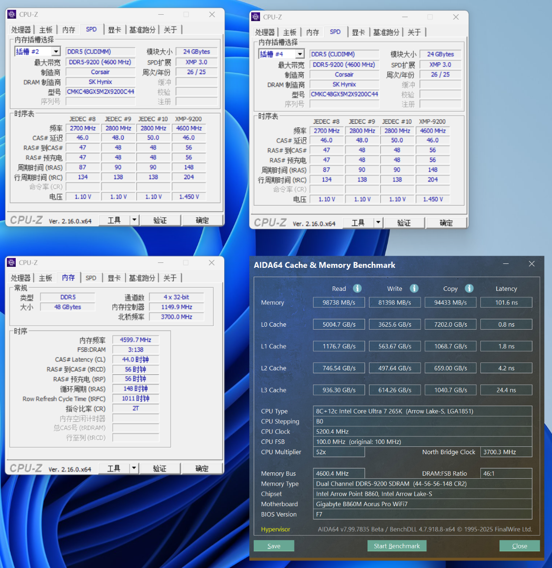Open 关于 tab in slot #4 window
Screen dimensions: 552x568
tap(414, 32)
